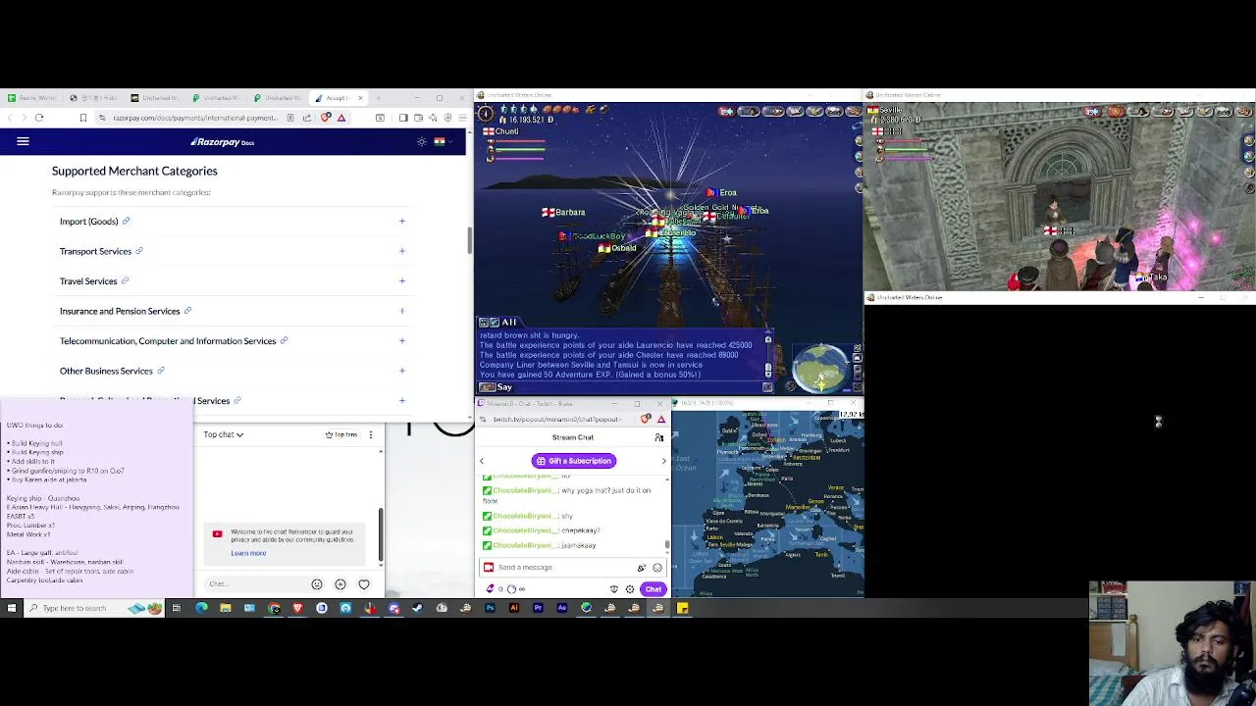Click the Brave Shields icon in Razorpay window
Screen dimensions: 1256x706
pos(326,118)
